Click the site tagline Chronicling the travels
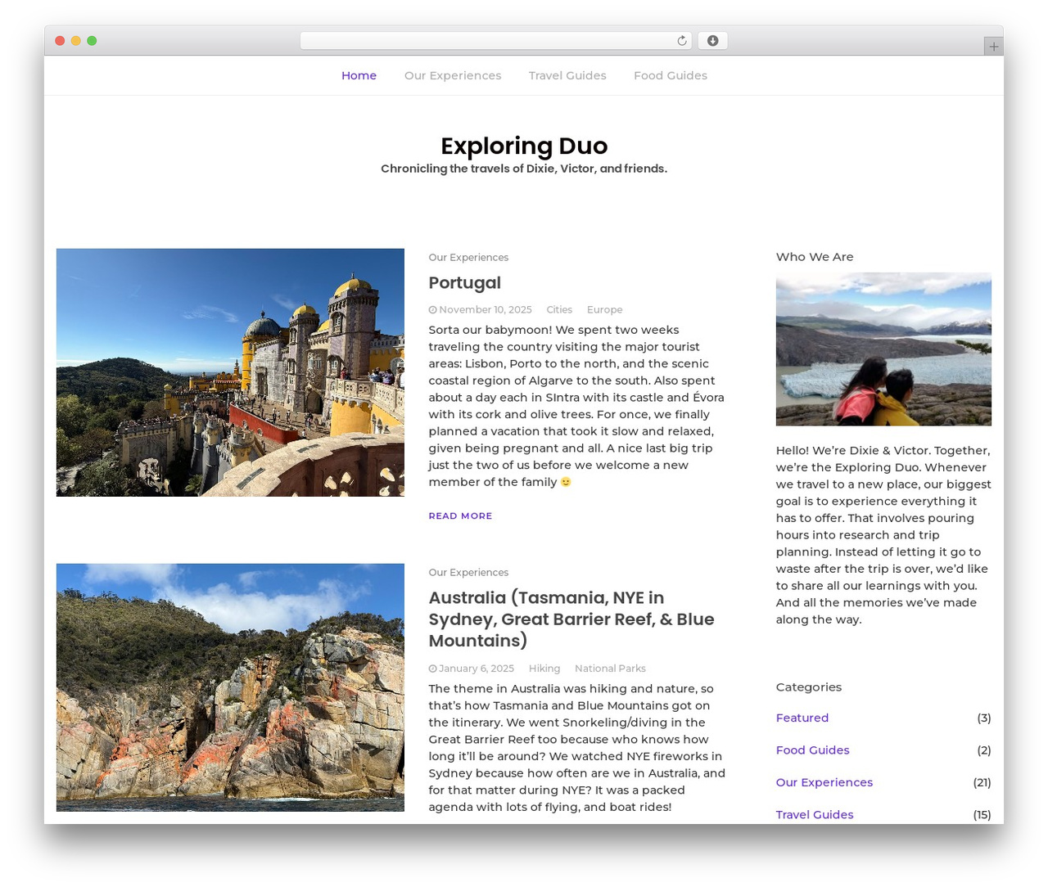The height and width of the screenshot is (887, 1048). click(524, 169)
